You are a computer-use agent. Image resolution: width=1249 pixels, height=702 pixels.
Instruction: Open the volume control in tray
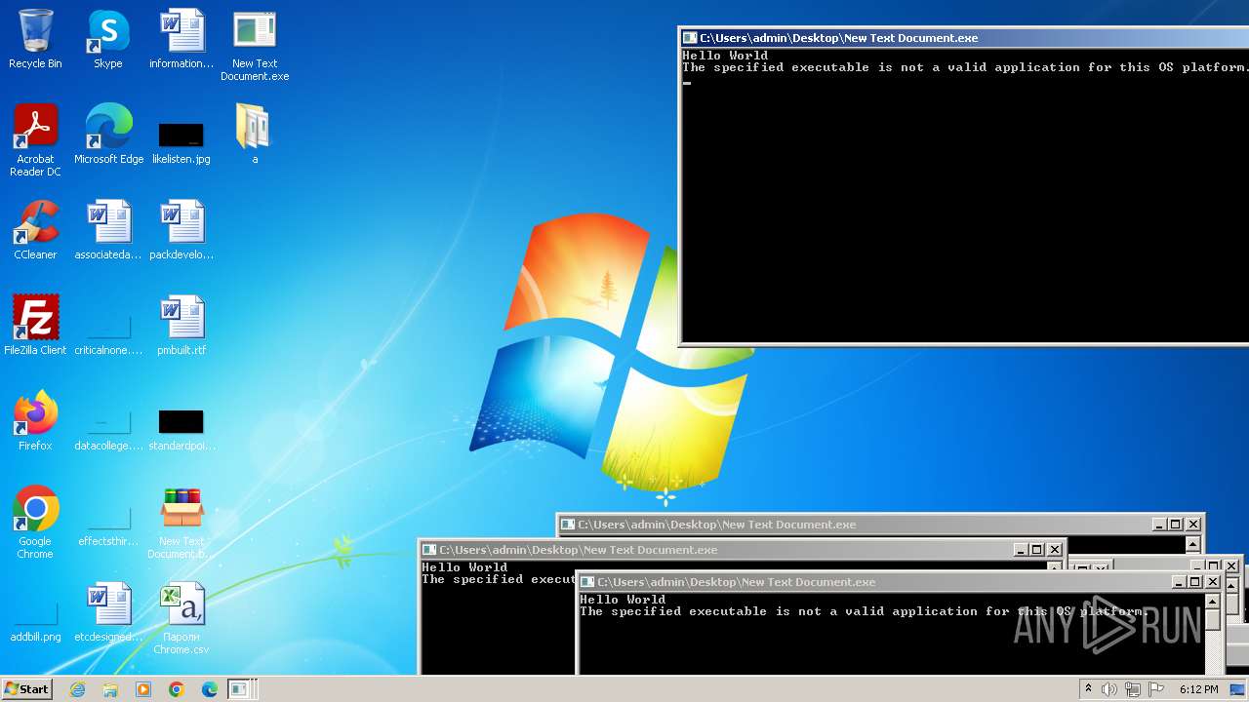1109,689
